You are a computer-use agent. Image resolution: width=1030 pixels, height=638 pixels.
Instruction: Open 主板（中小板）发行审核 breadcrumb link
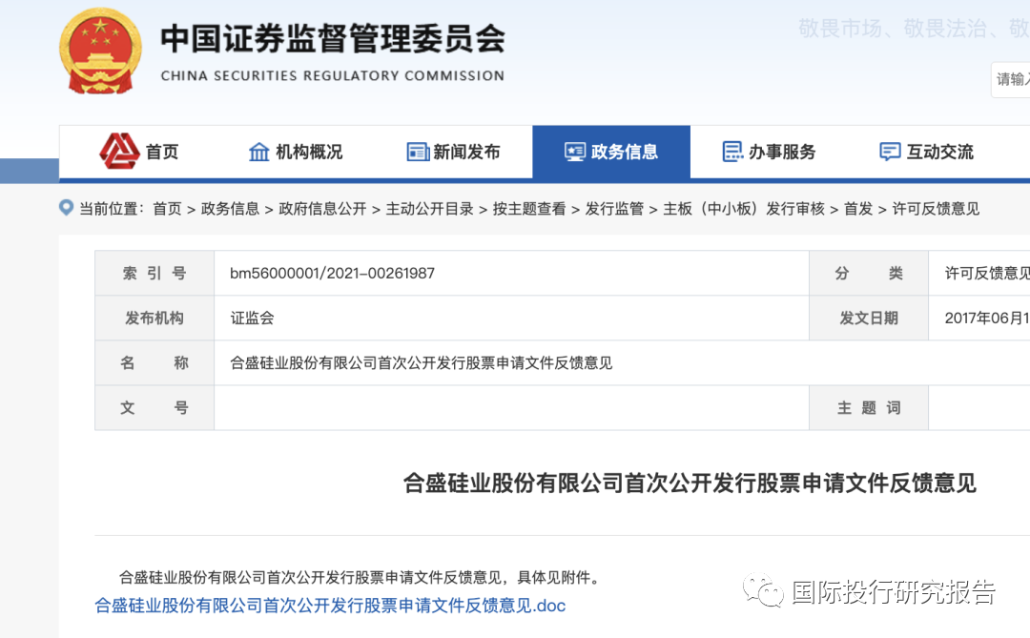[x=744, y=209]
